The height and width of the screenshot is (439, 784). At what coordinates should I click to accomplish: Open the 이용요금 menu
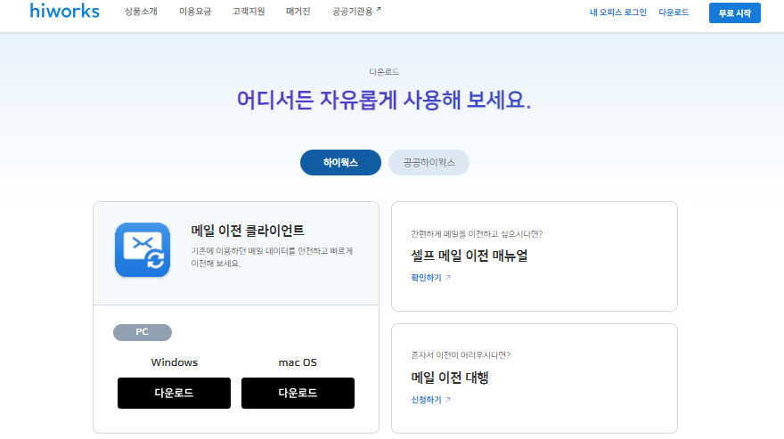(x=195, y=11)
